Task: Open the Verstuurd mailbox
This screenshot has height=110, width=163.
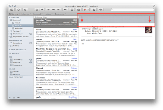Action: point(21,31)
